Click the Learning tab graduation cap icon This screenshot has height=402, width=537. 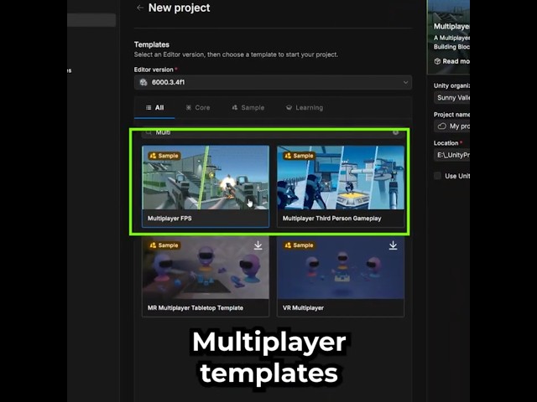point(289,108)
